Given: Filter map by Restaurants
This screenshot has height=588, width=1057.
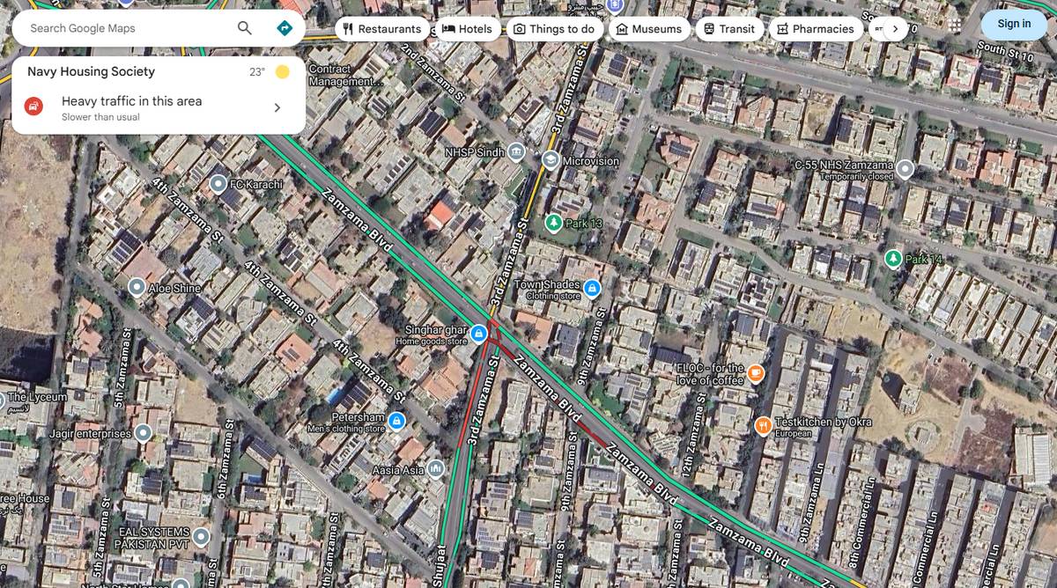Looking at the screenshot, I should 381,29.
